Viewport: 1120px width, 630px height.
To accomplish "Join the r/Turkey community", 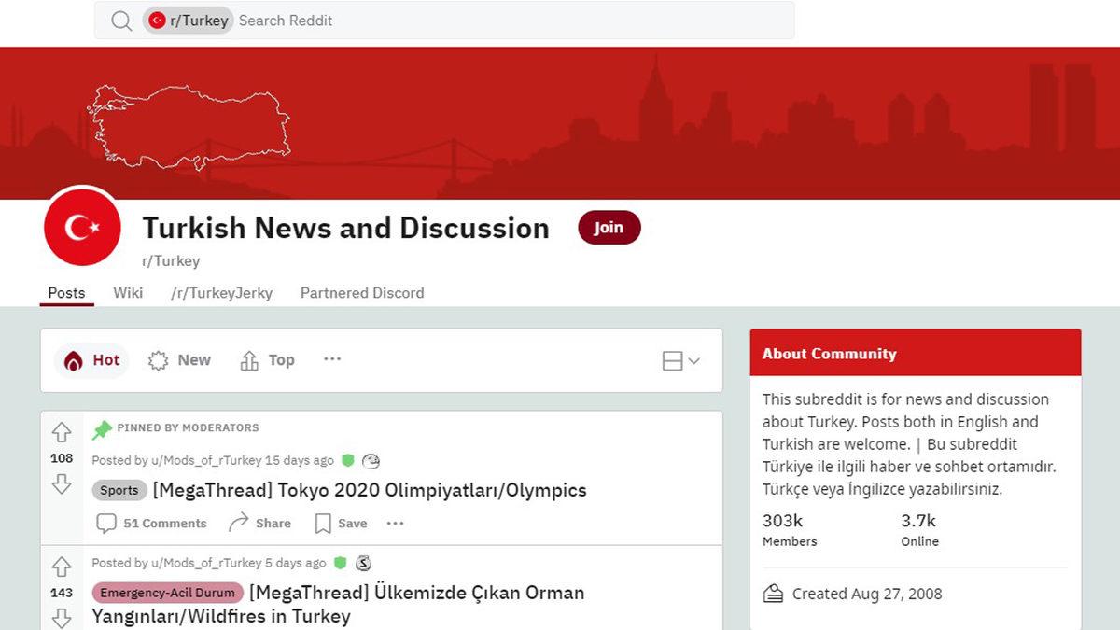I will pos(609,228).
